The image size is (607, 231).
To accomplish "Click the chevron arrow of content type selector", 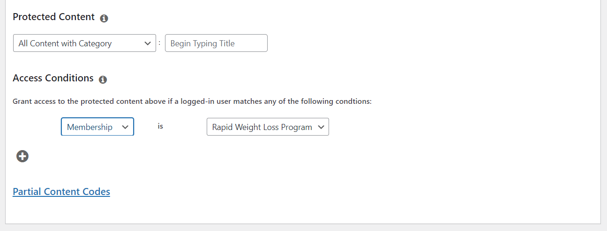I will pyautogui.click(x=148, y=43).
